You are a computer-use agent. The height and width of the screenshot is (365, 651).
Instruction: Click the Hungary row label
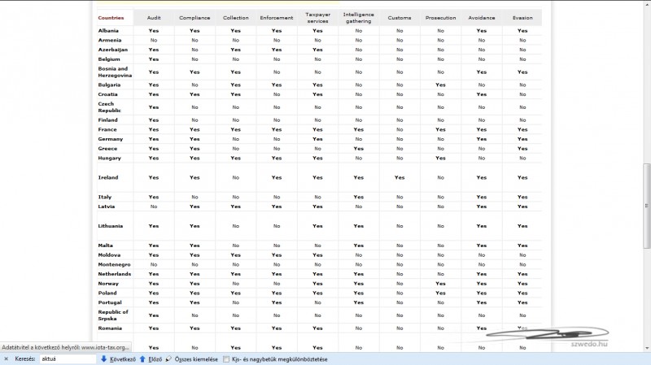(109, 158)
